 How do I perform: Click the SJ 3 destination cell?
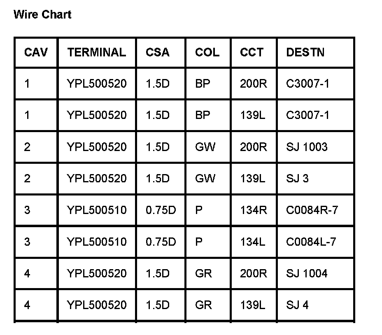297,179
